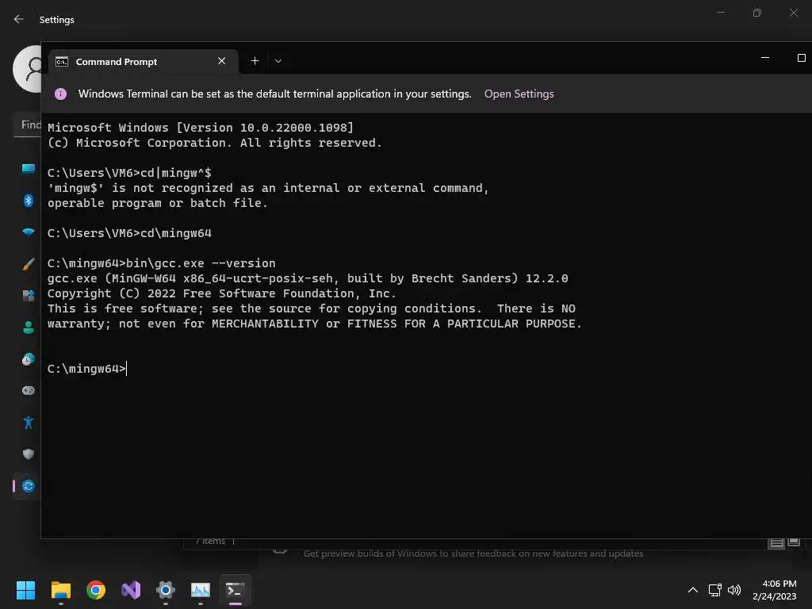Click the 'warranty; not even for MERCHANTABILITY' line
812x609 pixels.
pyautogui.click(x=314, y=324)
